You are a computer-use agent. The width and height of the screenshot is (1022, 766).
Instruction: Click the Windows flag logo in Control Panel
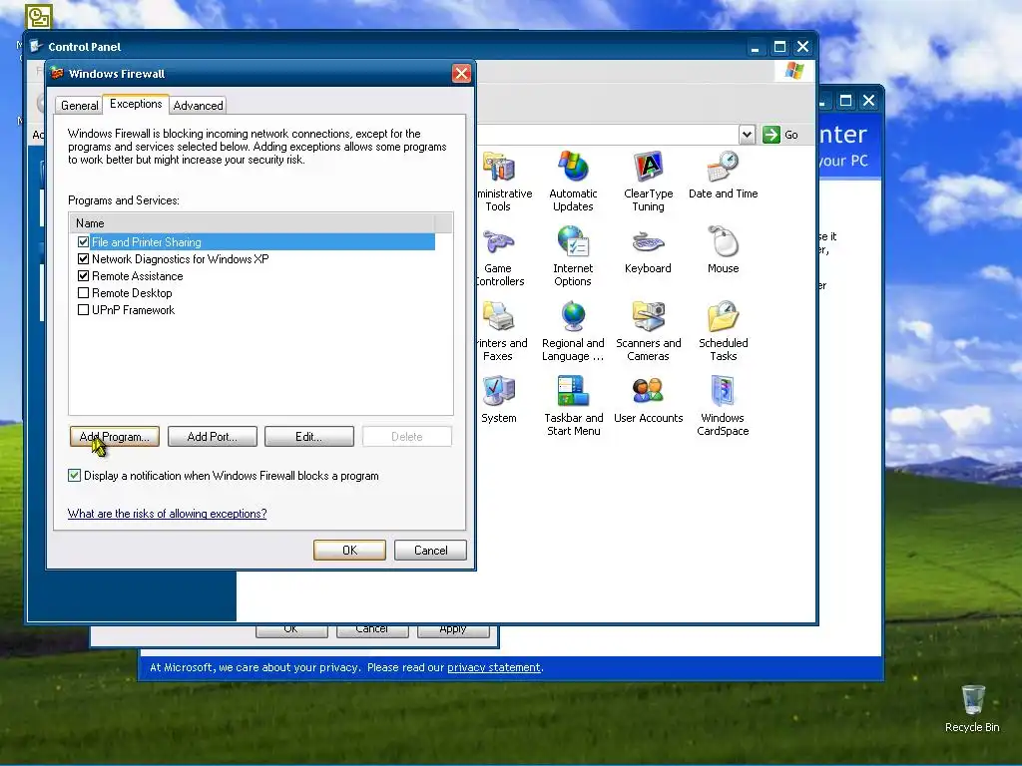(793, 71)
